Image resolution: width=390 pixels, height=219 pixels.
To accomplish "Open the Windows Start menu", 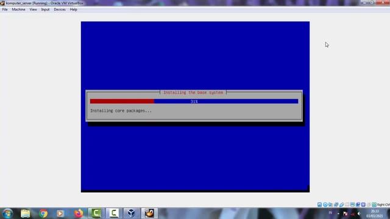I will [7, 214].
